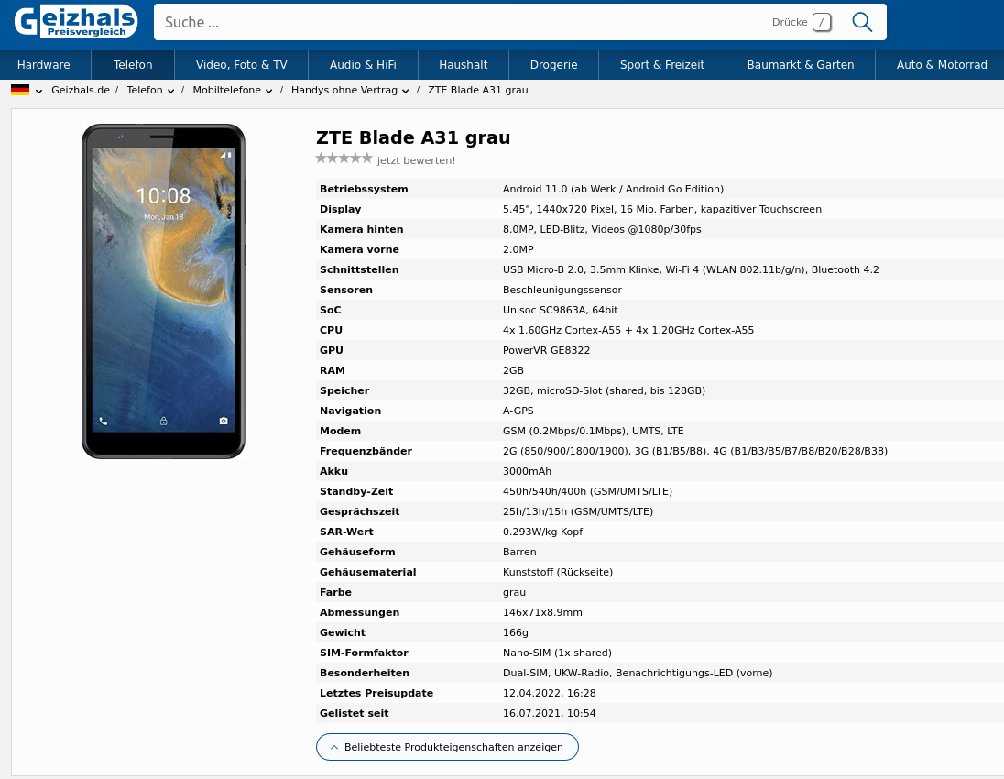
Task: Expand the Telefon breadcrumb dropdown arrow
Action: coord(171,91)
